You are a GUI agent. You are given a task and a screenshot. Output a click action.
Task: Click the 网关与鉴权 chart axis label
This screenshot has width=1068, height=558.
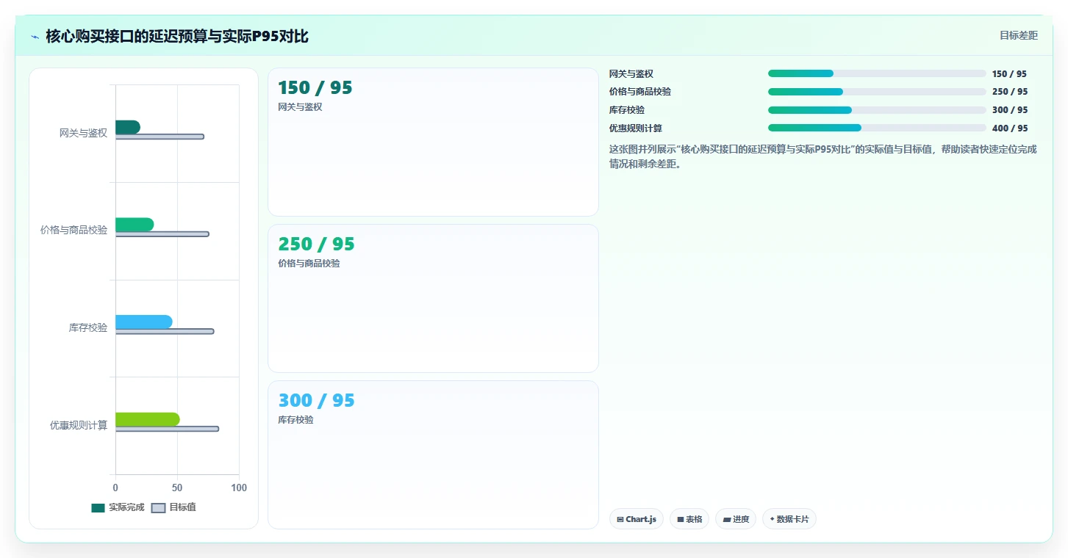tap(83, 133)
